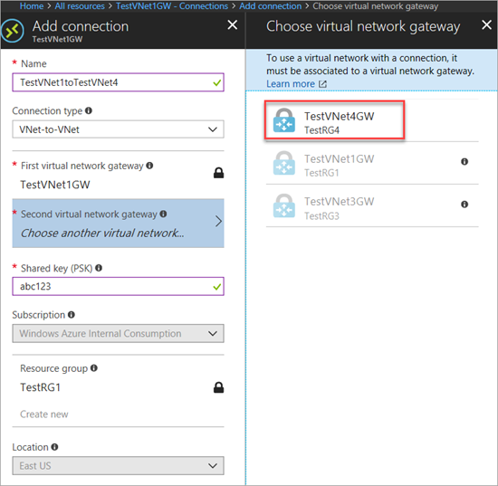Open the Subscription dropdown
Image resolution: width=498 pixels, height=486 pixels.
pyautogui.click(x=118, y=333)
